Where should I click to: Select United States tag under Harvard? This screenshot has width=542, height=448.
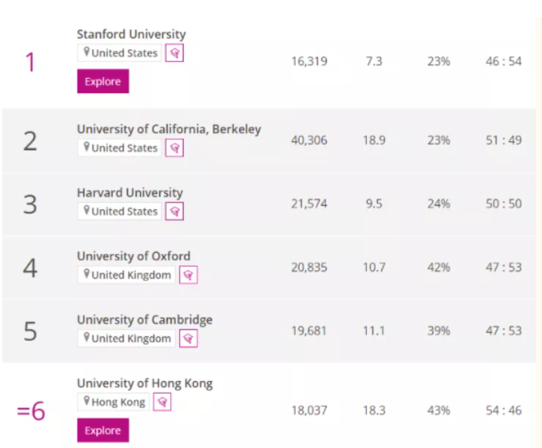(x=119, y=211)
